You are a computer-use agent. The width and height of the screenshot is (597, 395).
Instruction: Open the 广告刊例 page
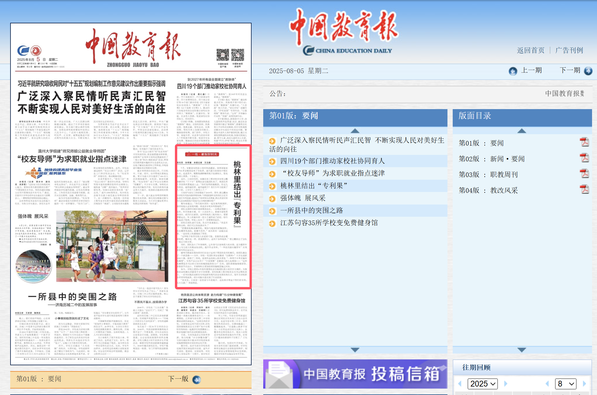coord(568,50)
